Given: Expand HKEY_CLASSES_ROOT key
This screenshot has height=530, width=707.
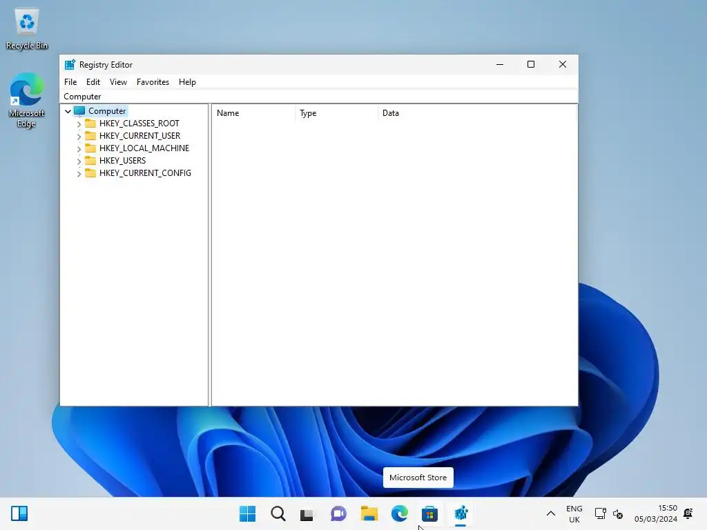Looking at the screenshot, I should pos(79,124).
